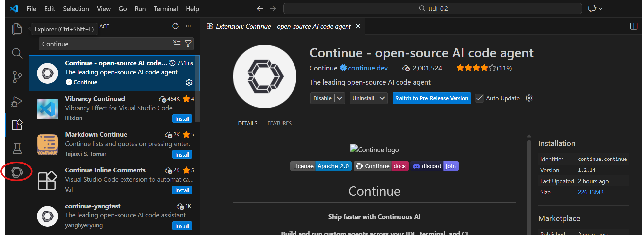Screen dimensions: 642x235
Task: Open the License Apache 2.0 badge
Action: (x=321, y=166)
